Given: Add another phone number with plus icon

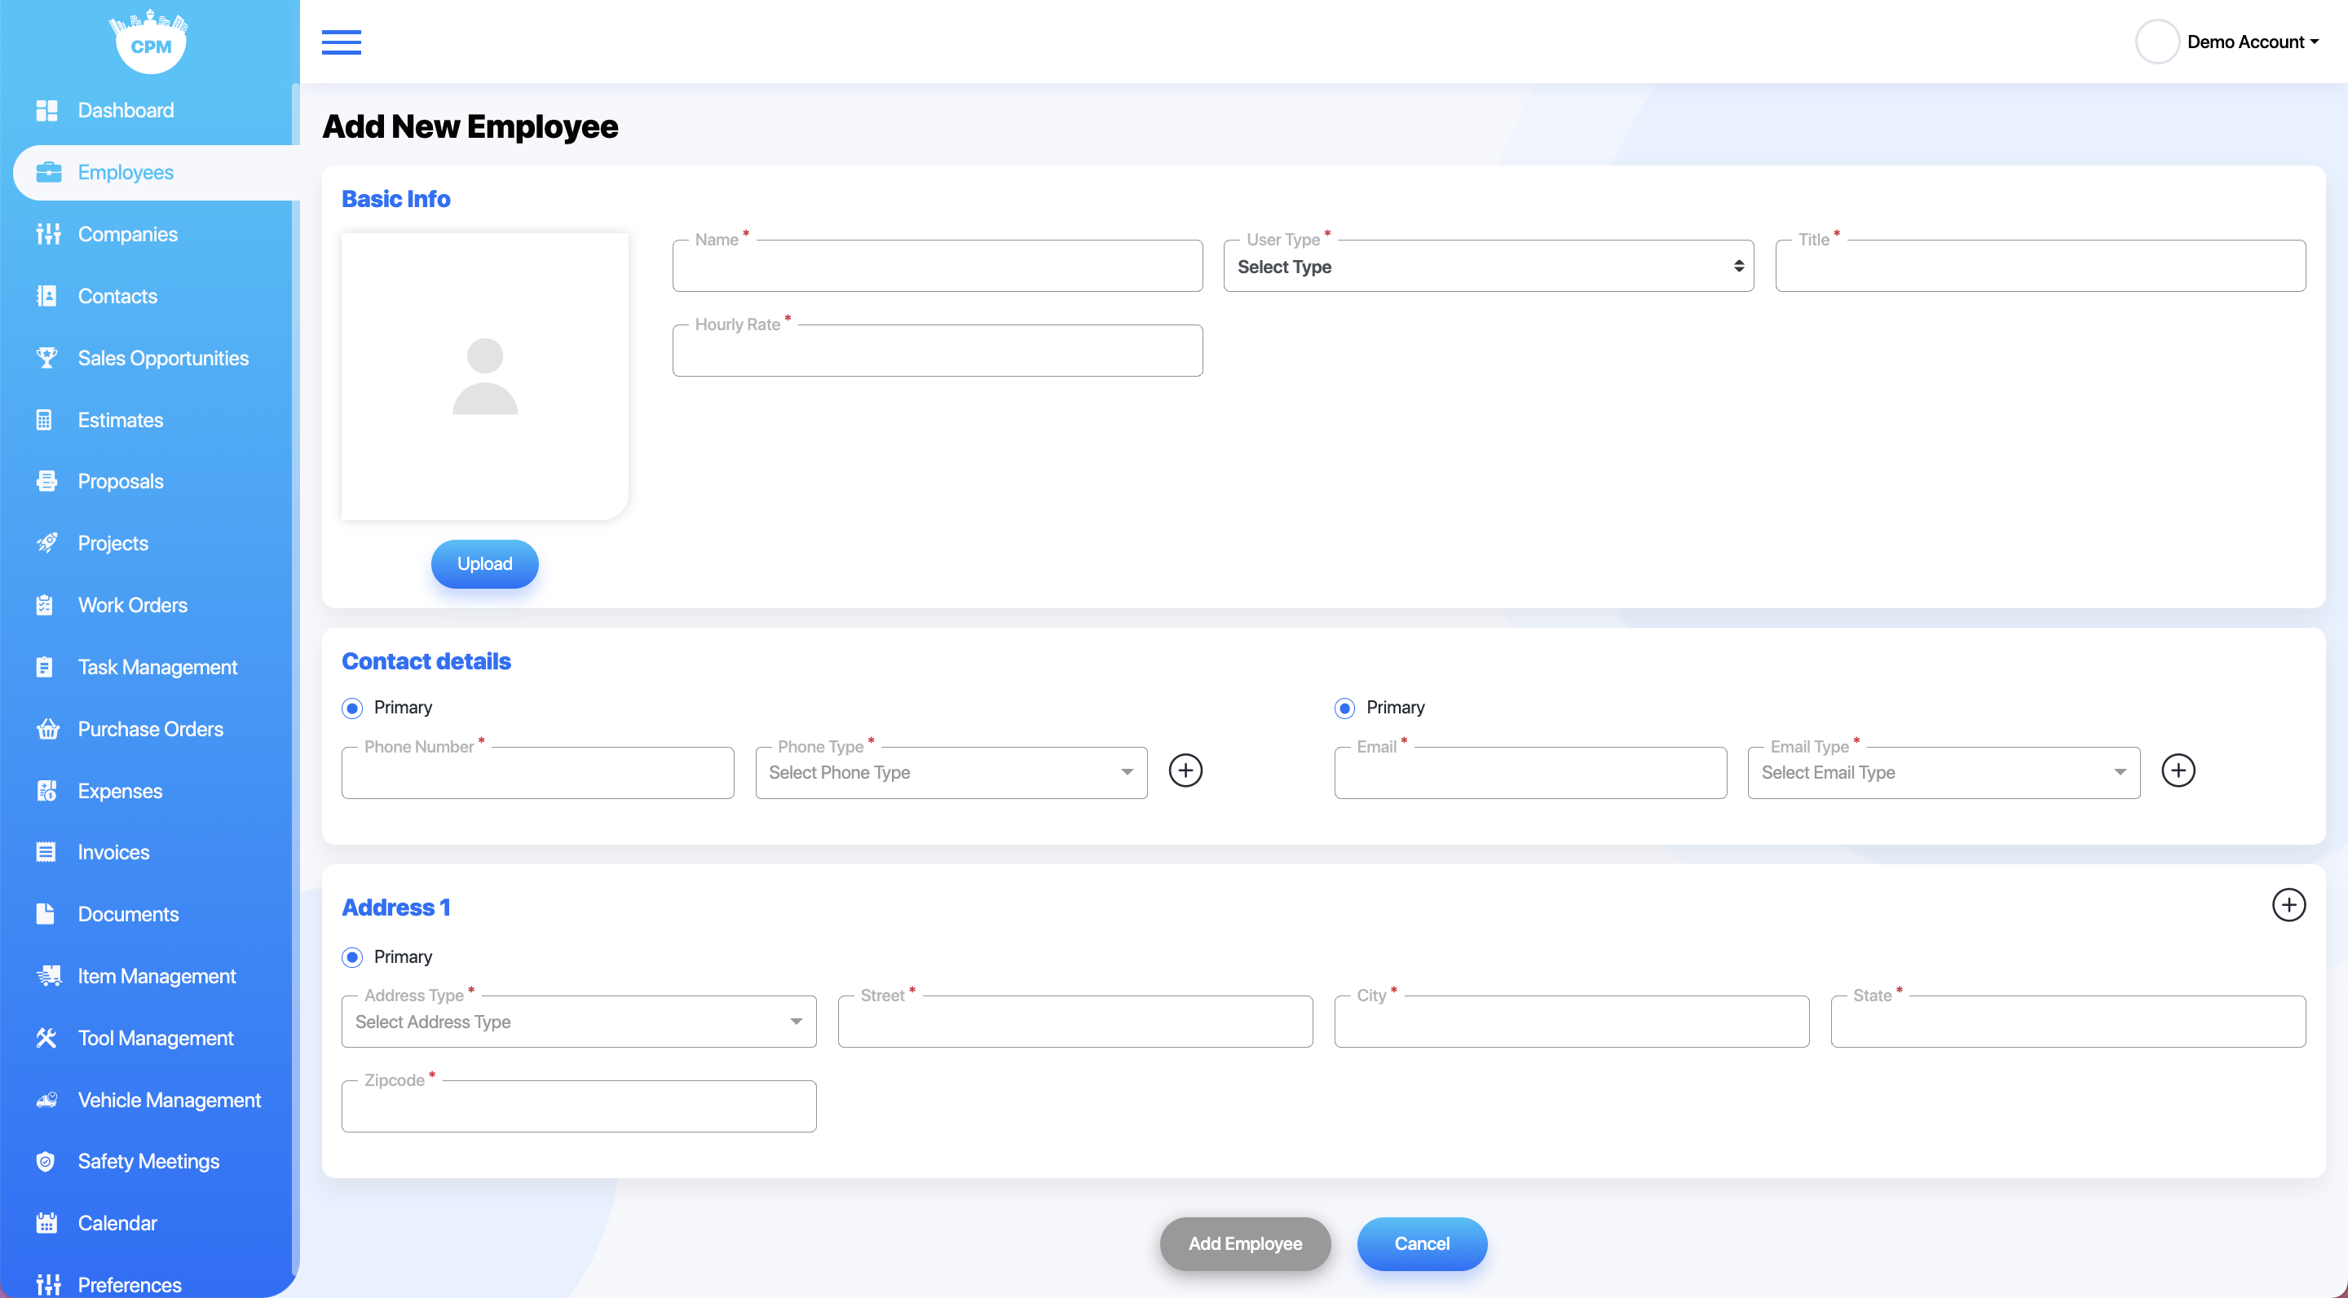Looking at the screenshot, I should pyautogui.click(x=1186, y=771).
